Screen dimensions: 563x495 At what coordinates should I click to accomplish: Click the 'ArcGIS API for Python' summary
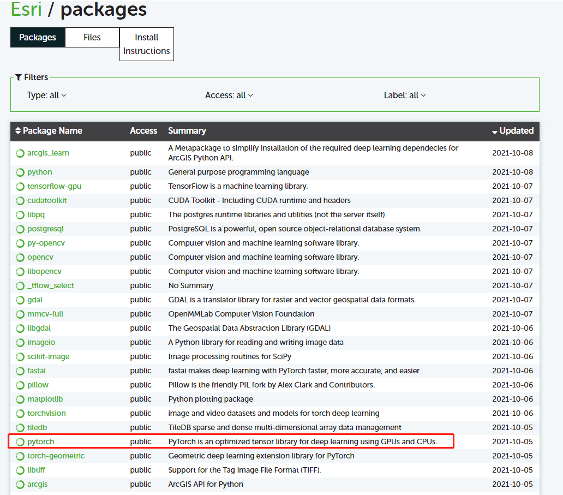click(x=206, y=484)
